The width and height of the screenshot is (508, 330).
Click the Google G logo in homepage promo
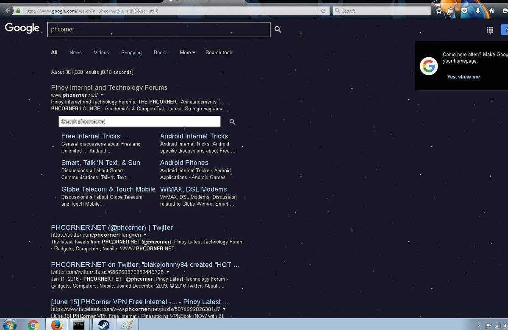click(x=429, y=66)
